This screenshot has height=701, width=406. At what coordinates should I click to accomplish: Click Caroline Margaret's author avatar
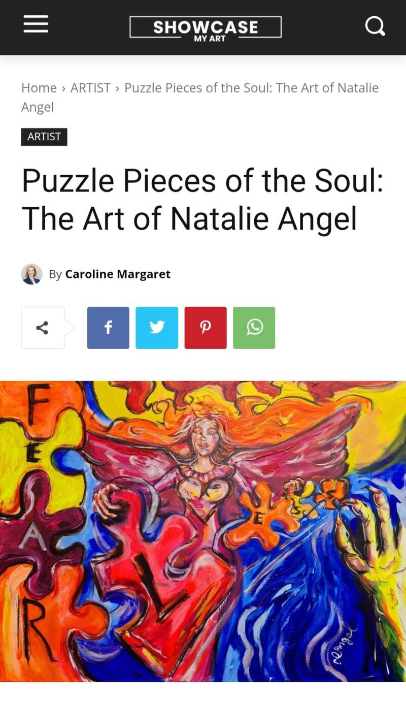pyautogui.click(x=31, y=274)
